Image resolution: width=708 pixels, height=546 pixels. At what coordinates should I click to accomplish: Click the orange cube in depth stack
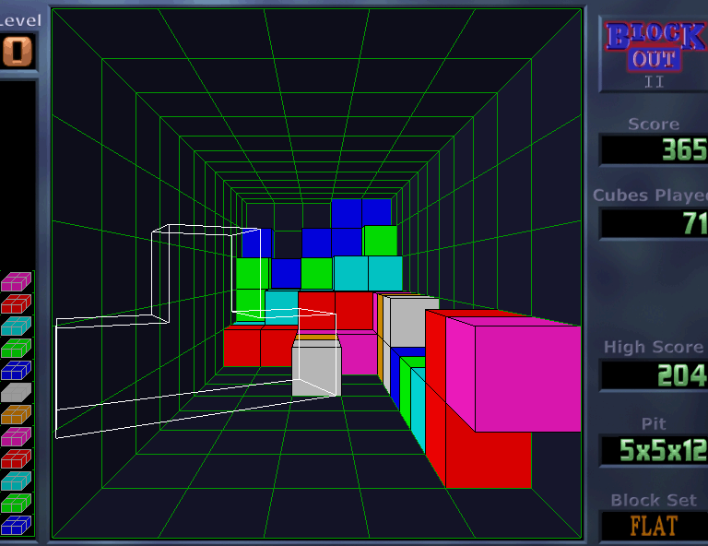pyautogui.click(x=18, y=414)
